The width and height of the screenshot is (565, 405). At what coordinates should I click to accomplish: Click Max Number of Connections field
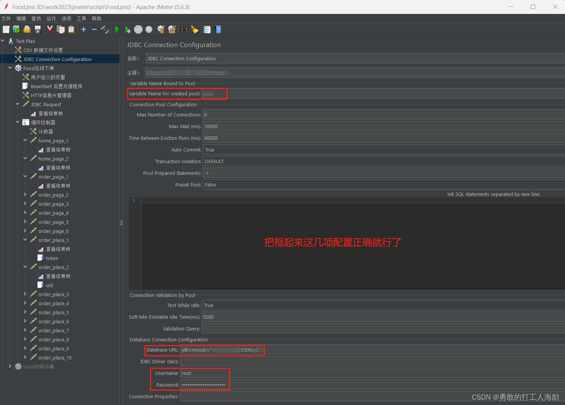pyautogui.click(x=384, y=115)
